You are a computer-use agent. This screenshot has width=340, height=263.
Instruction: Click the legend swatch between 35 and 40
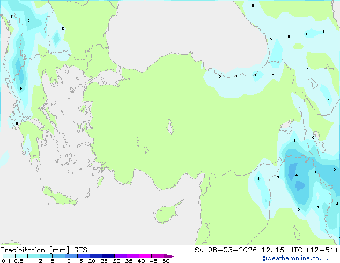click(x=132, y=256)
